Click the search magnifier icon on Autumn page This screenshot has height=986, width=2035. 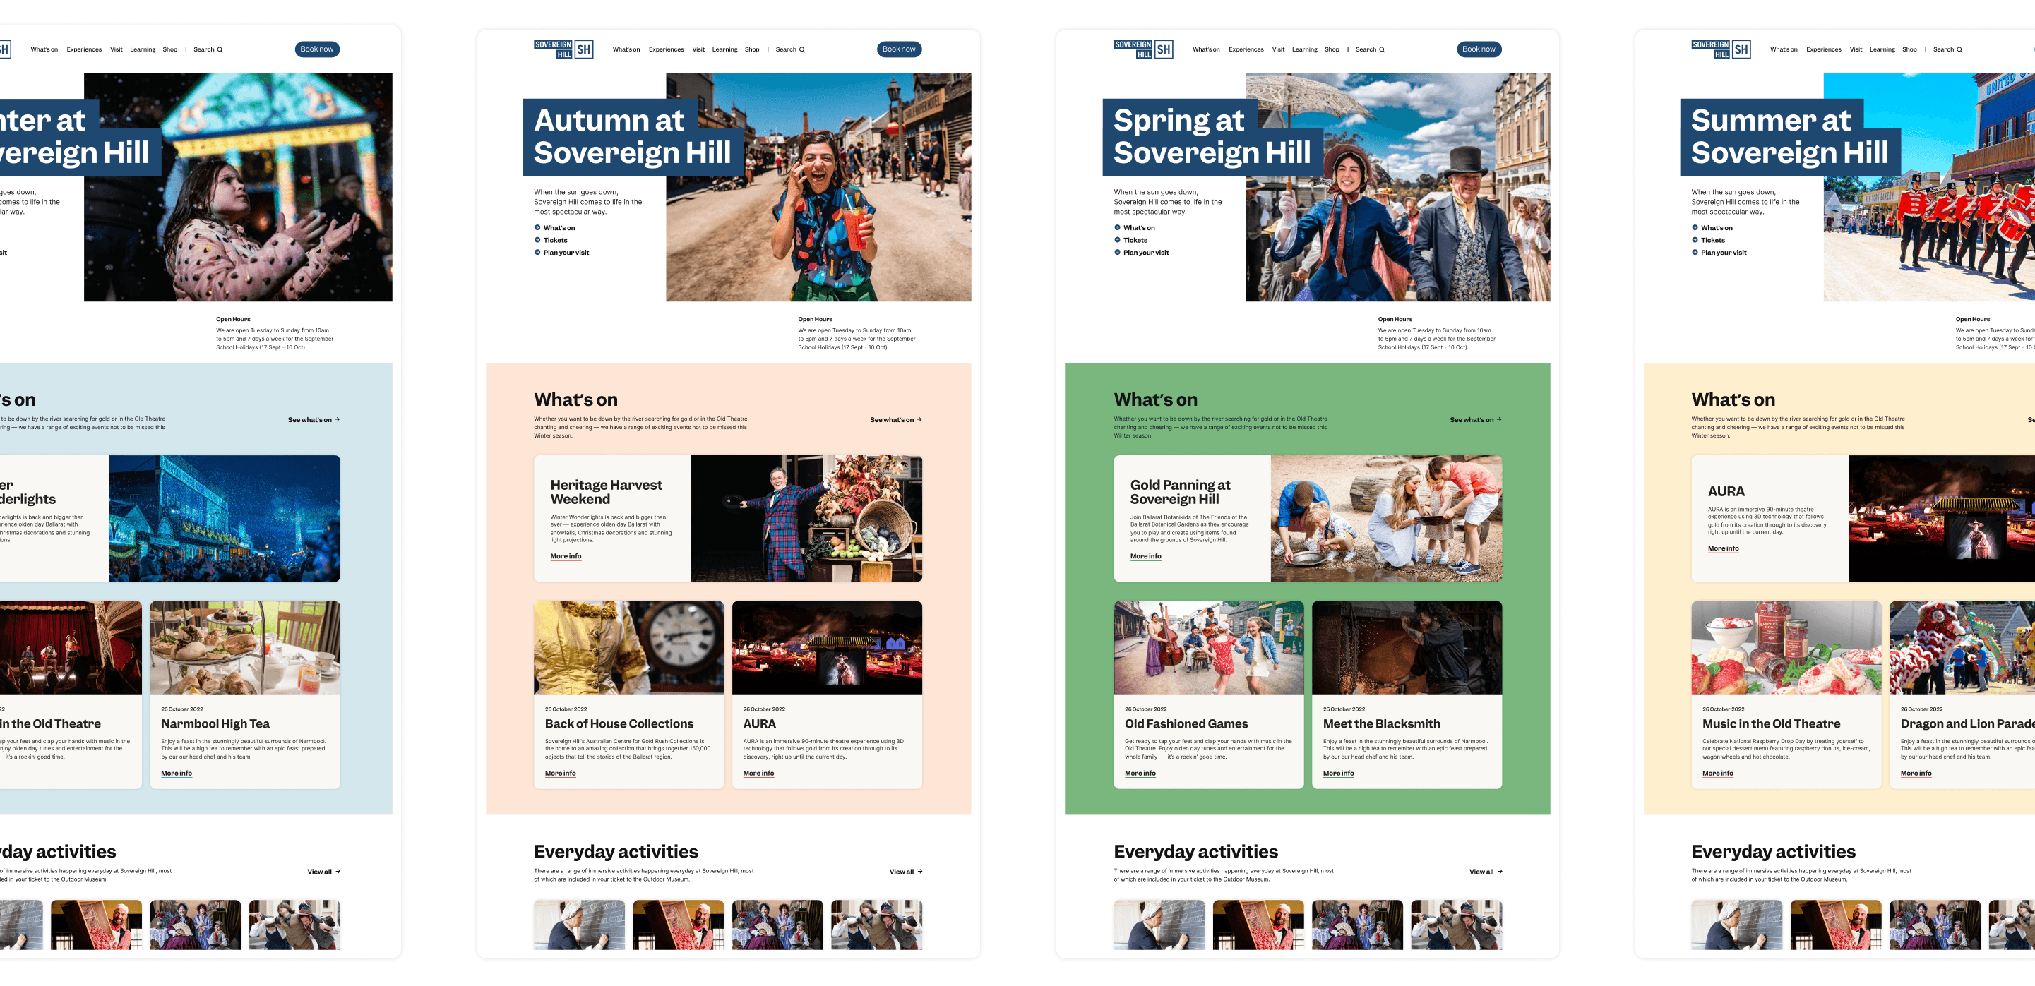point(802,49)
